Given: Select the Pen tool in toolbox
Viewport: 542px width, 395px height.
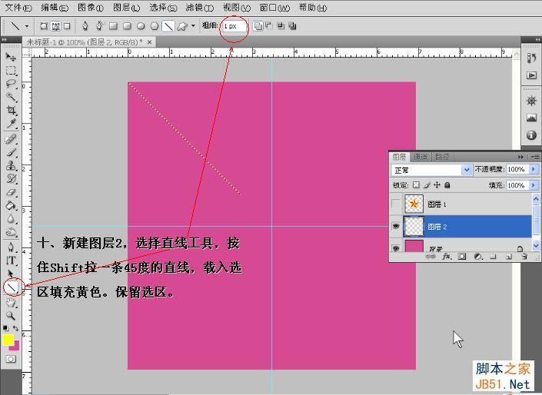Looking at the screenshot, I should [11, 247].
